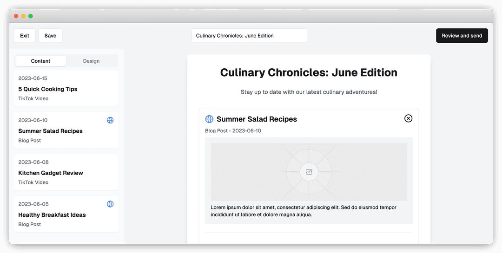Screen dimensions: 502x253
Task: Switch to the Design tab
Action: 91,61
